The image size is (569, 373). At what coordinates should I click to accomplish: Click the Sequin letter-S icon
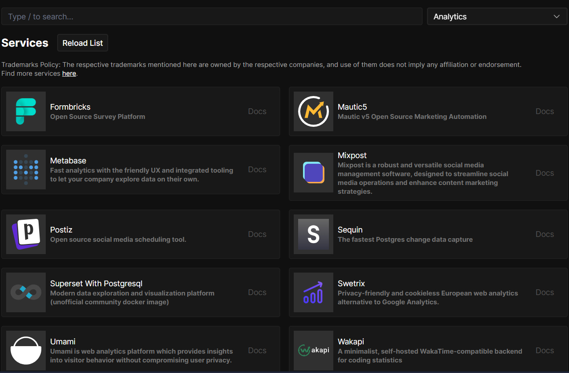(x=313, y=234)
